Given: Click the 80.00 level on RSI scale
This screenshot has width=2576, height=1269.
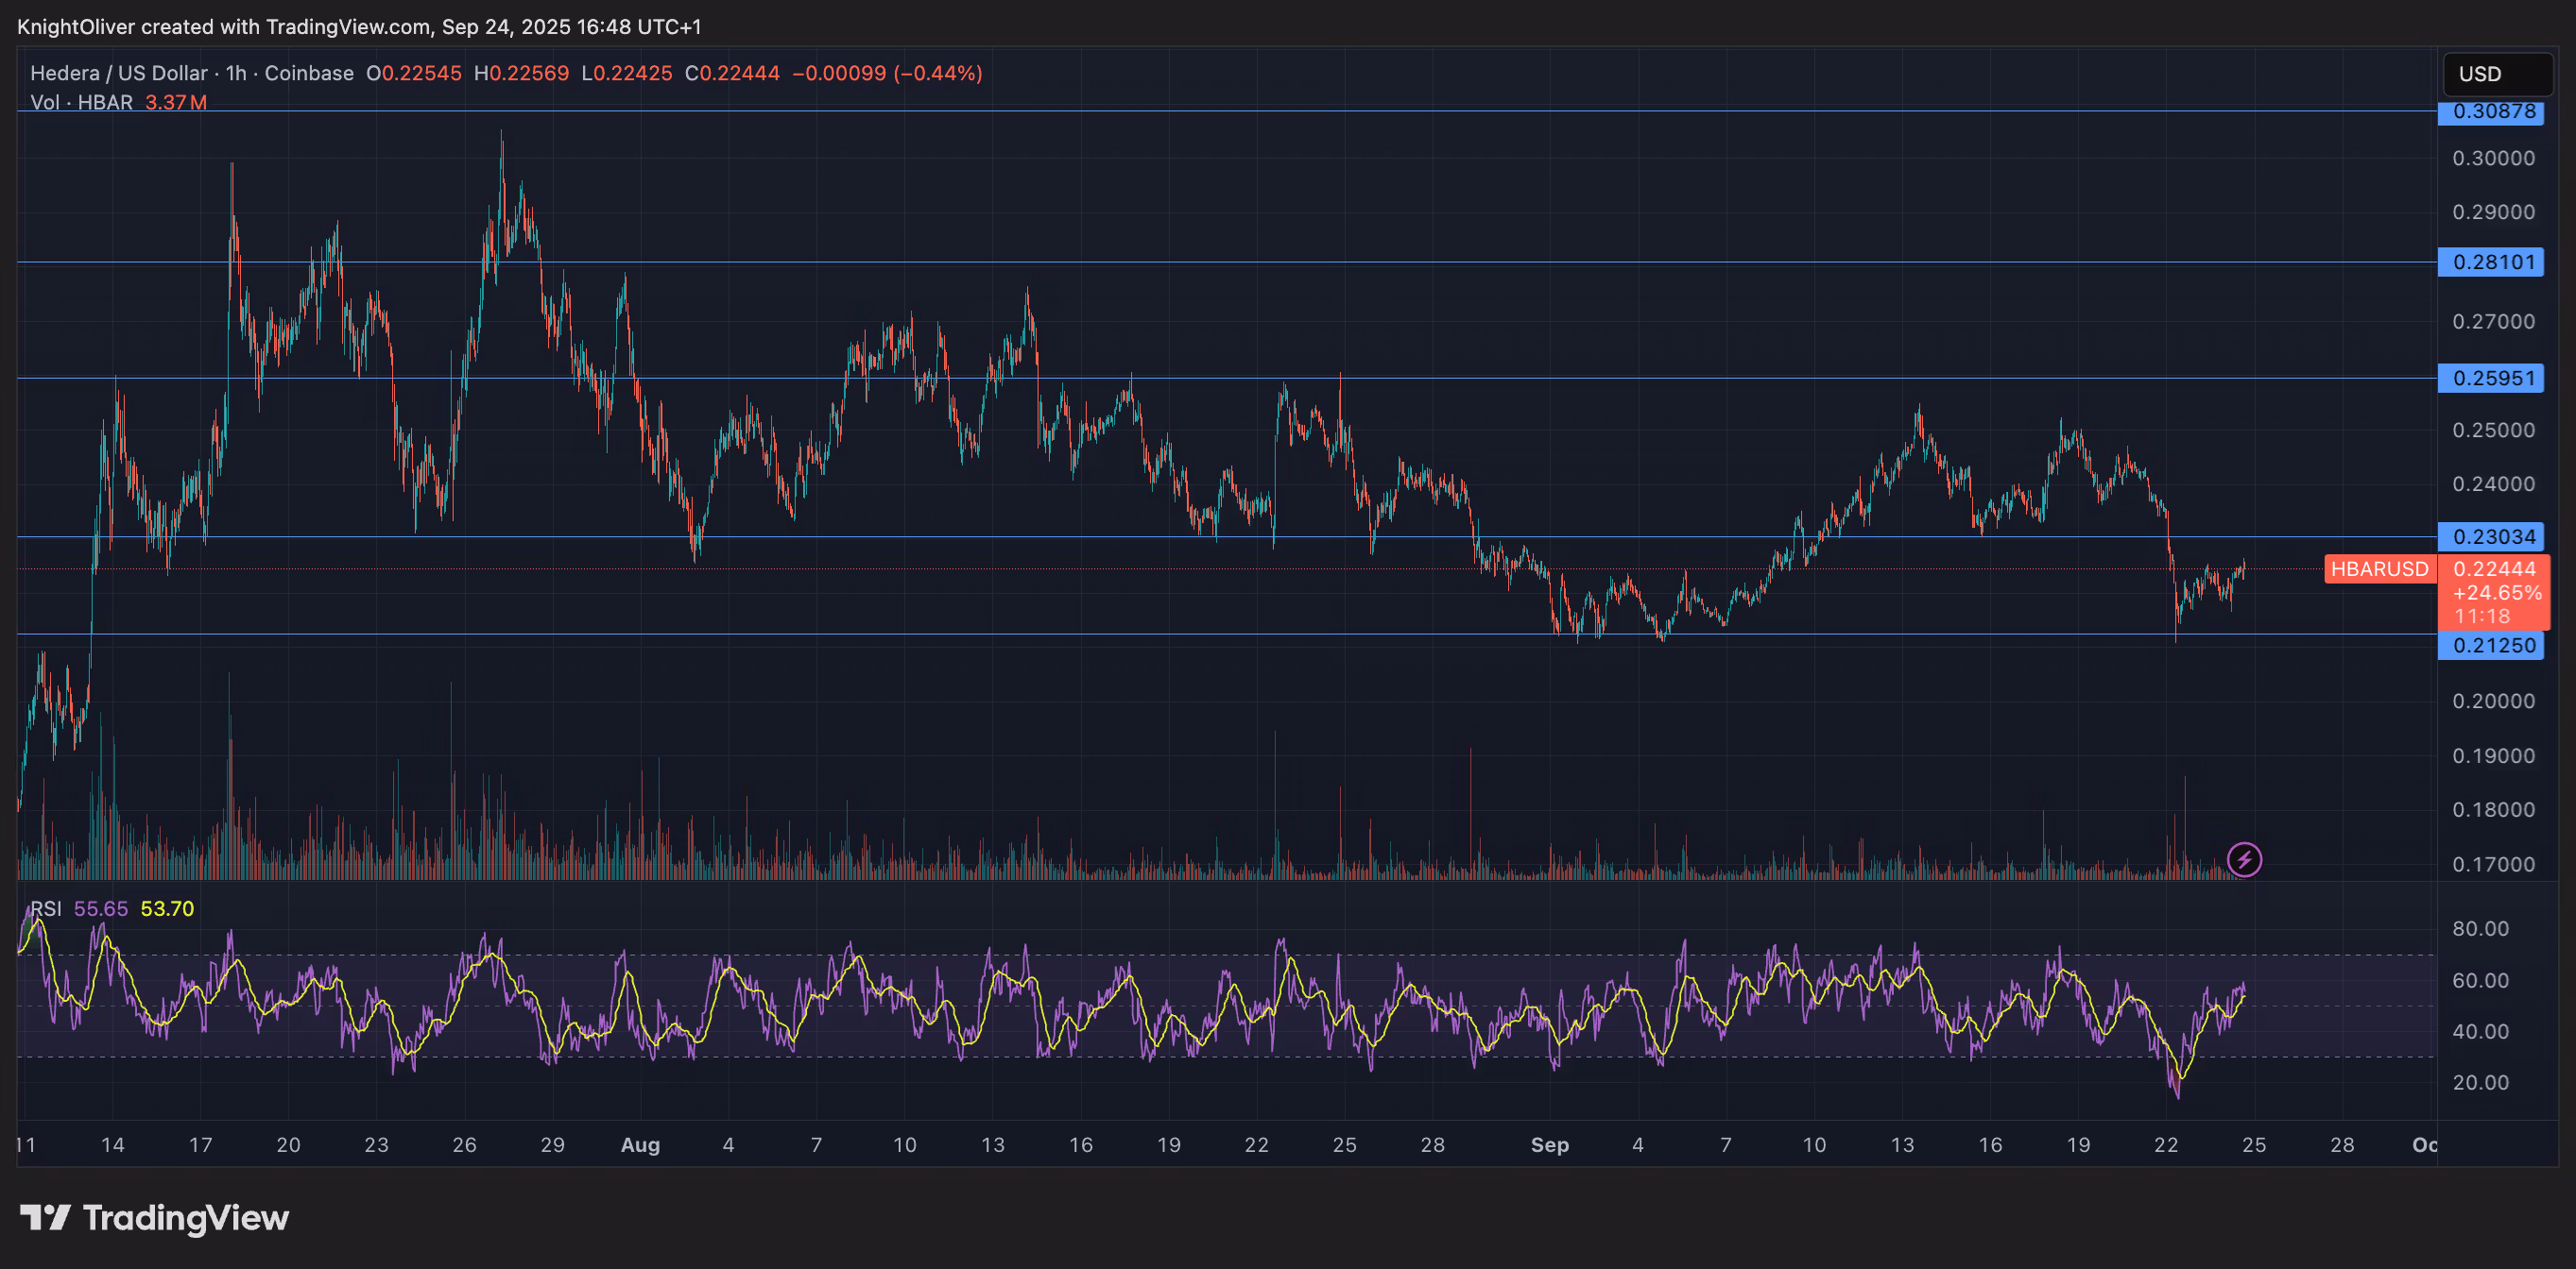Looking at the screenshot, I should (2480, 928).
